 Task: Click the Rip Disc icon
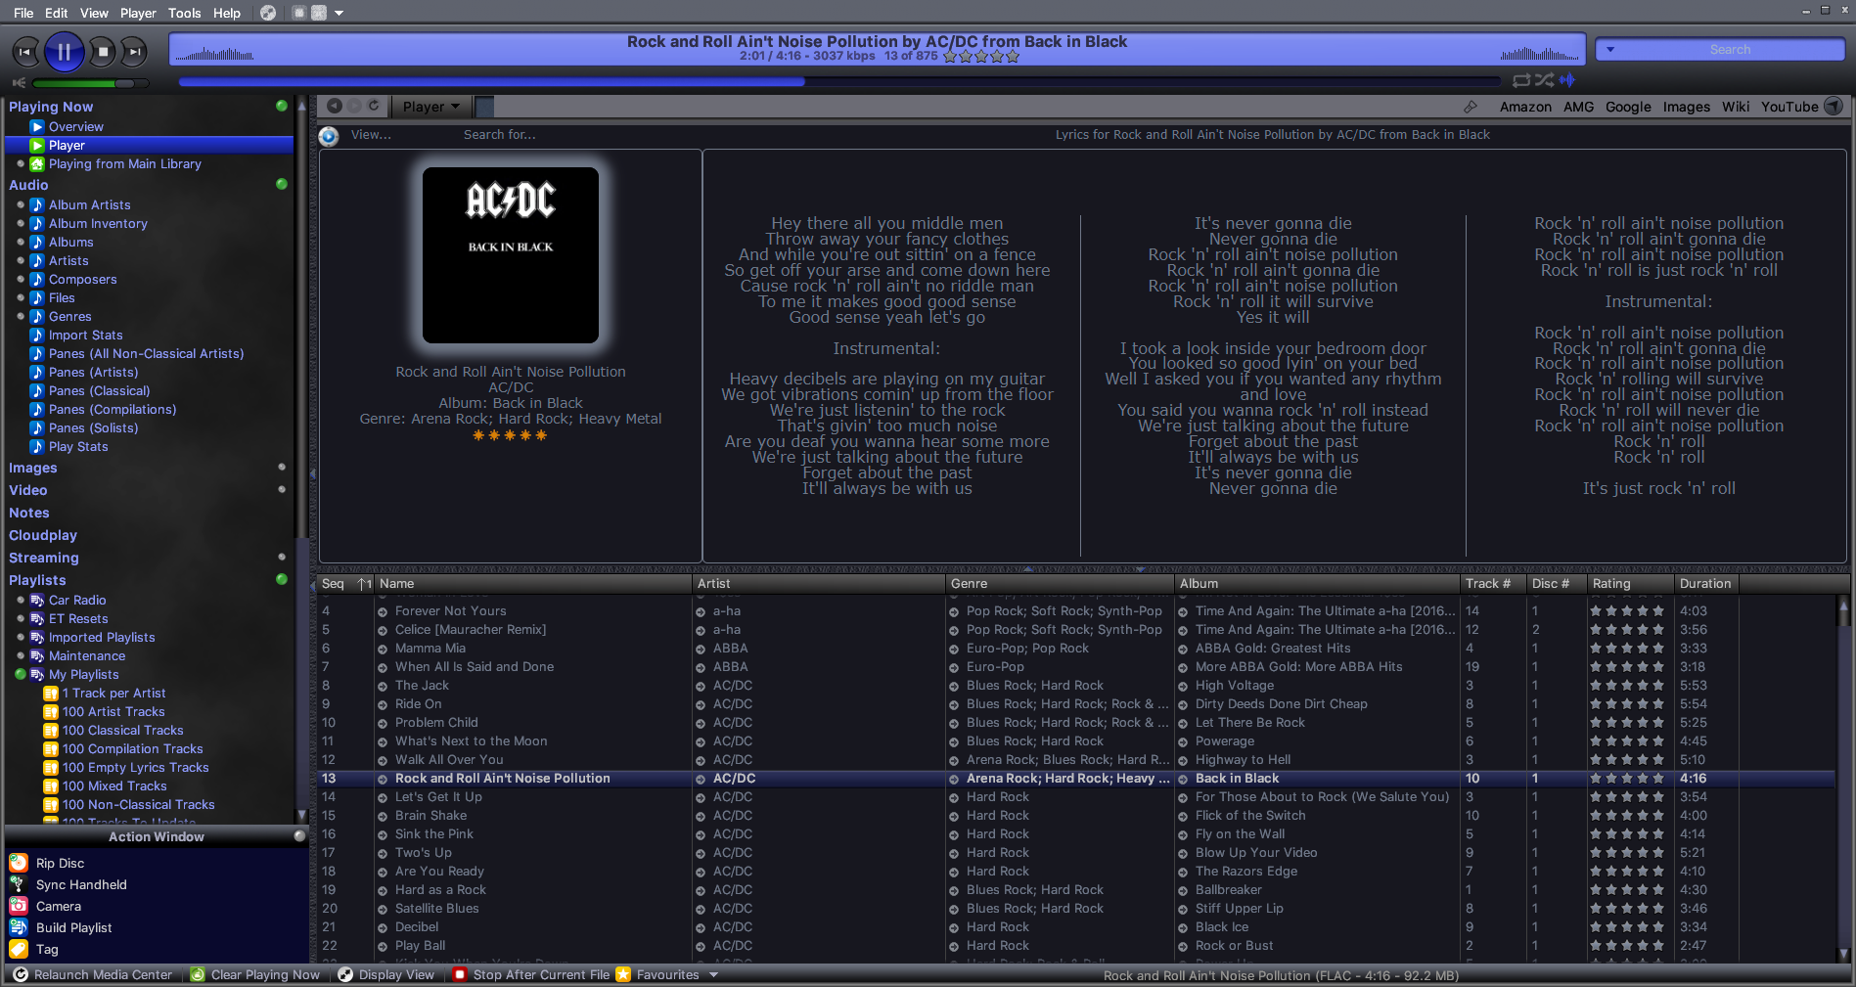19,863
